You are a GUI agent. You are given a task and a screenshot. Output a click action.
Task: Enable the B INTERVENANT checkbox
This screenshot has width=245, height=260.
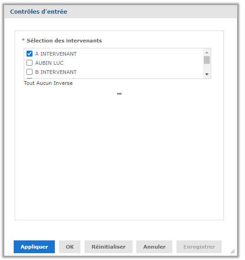[29, 72]
